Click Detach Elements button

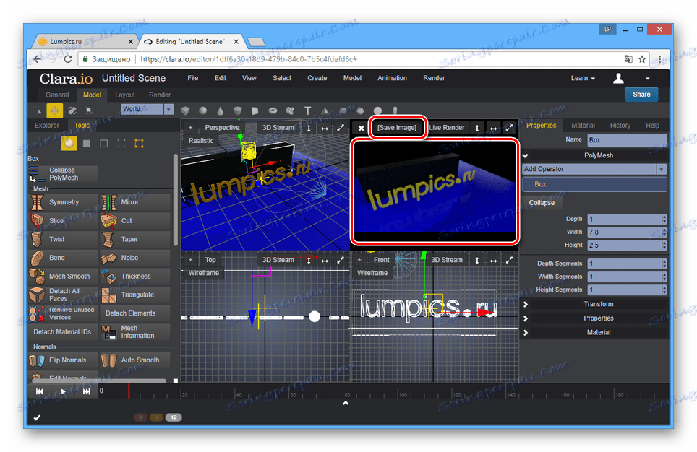135,313
